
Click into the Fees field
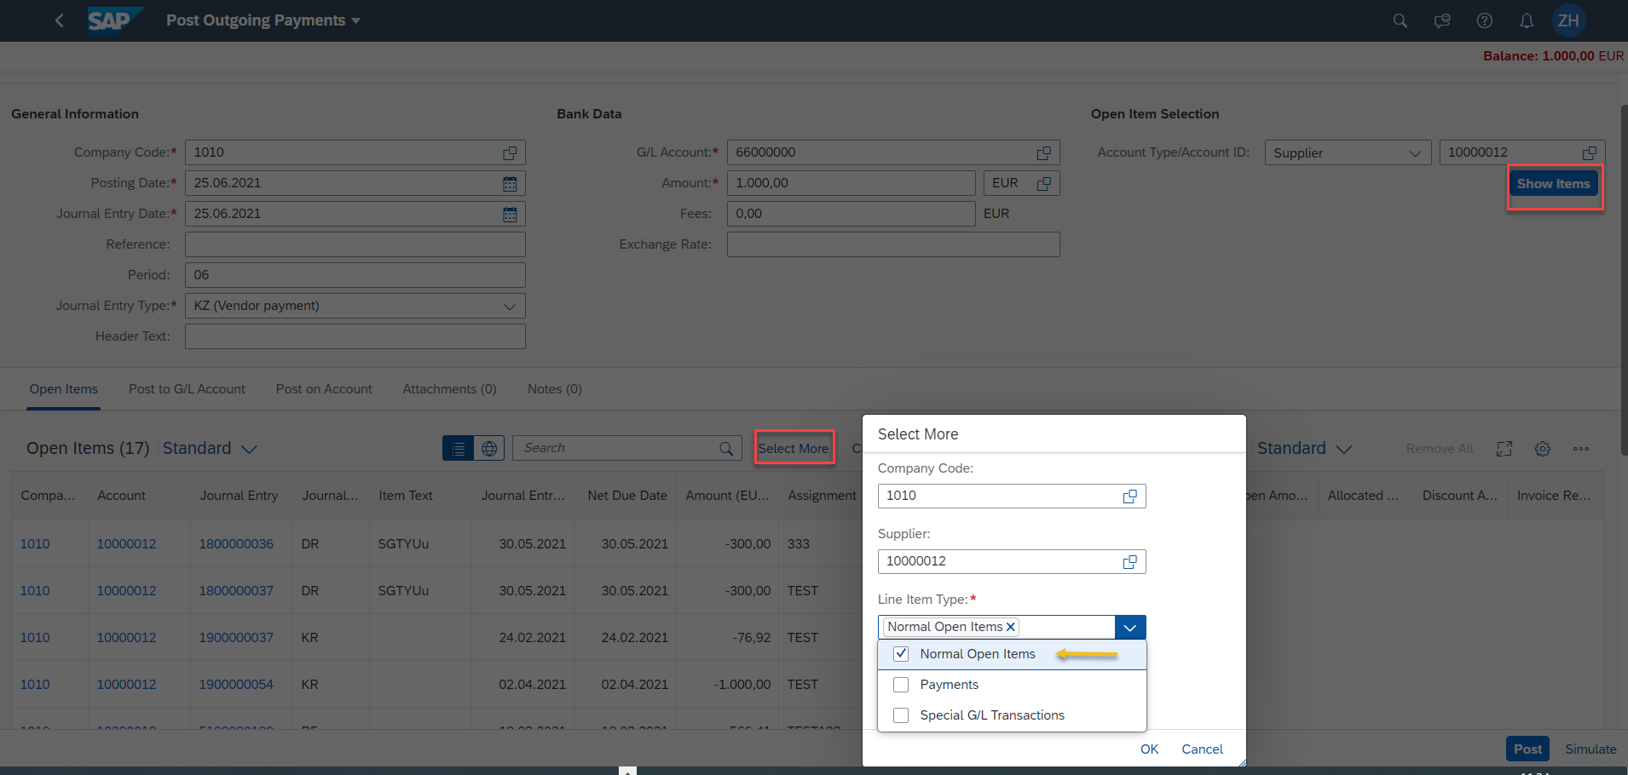pos(851,214)
